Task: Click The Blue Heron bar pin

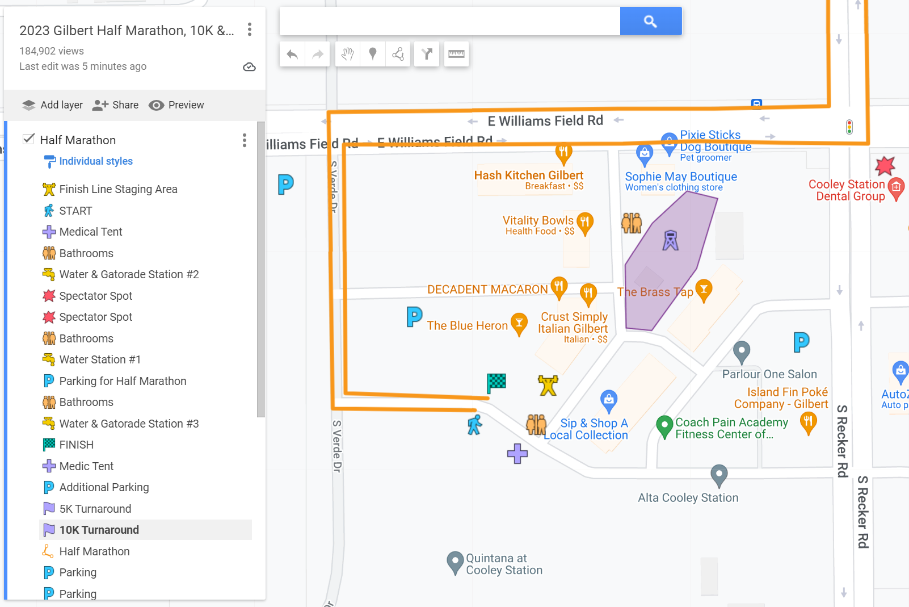Action: tap(519, 324)
